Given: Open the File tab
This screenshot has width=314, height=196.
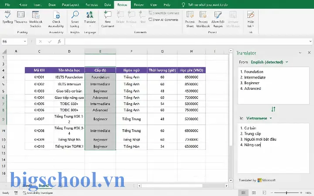Looking at the screenshot, I should coord(7,5).
